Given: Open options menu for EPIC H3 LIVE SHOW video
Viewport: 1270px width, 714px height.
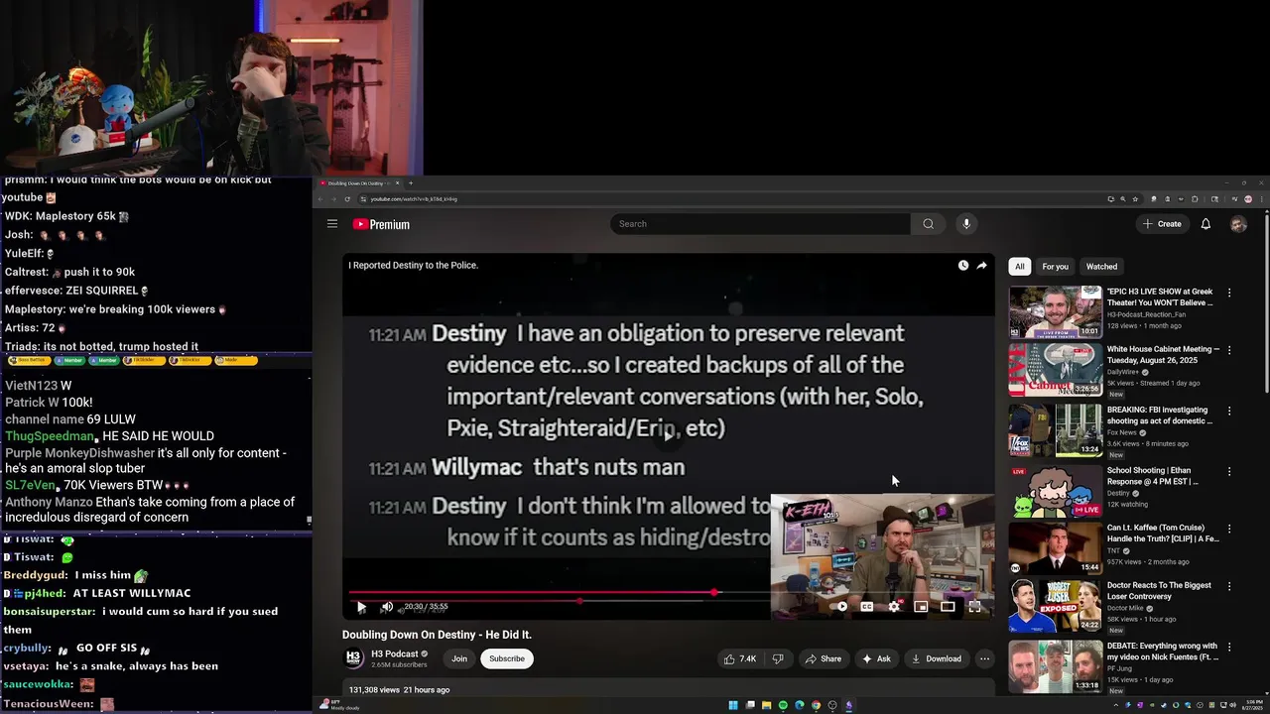Looking at the screenshot, I should click(x=1229, y=293).
